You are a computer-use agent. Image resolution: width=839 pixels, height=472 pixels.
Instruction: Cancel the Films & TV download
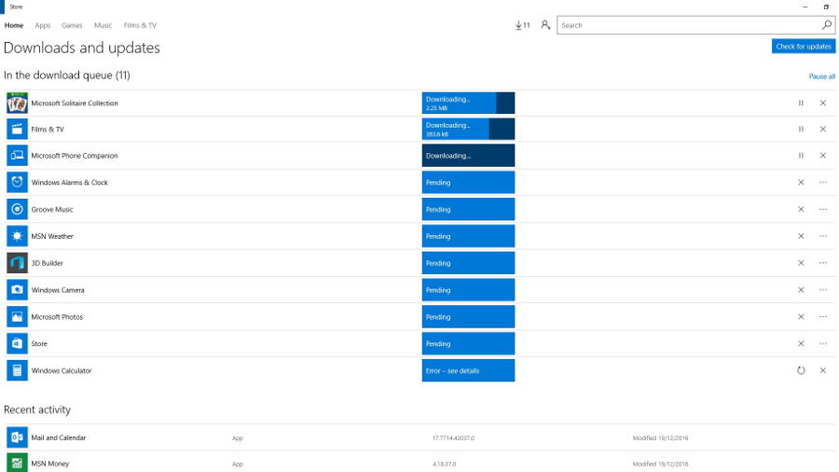tap(823, 129)
